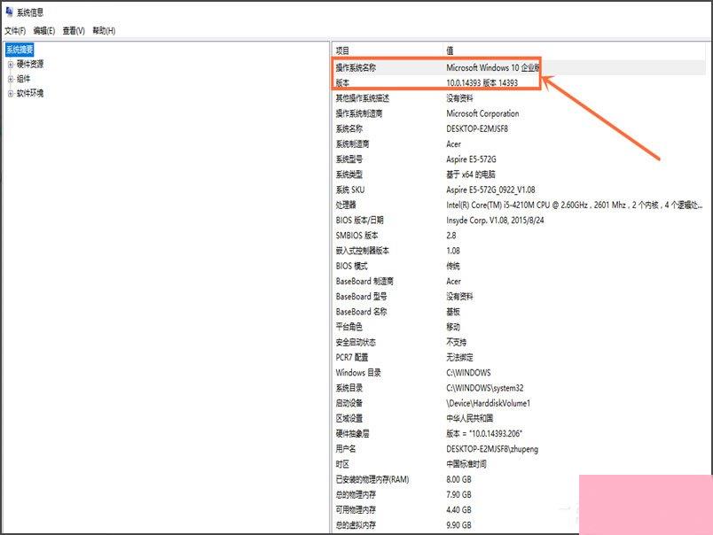Screen dimensions: 713x535
Task: Select the 安全启动状态 row
Action: [x=519, y=342]
